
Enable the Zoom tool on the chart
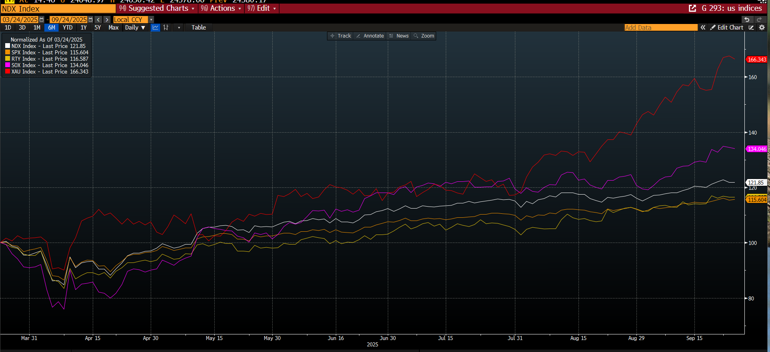[424, 36]
